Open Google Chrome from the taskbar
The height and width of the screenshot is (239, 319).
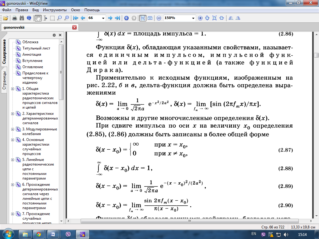pyautogui.click(x=39, y=235)
